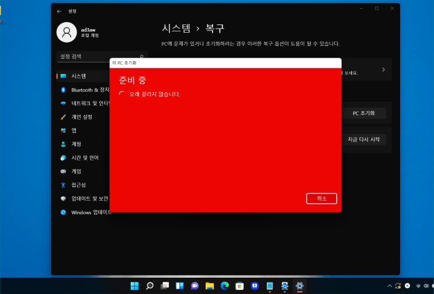Click the 설정 검색 search field

click(x=102, y=57)
